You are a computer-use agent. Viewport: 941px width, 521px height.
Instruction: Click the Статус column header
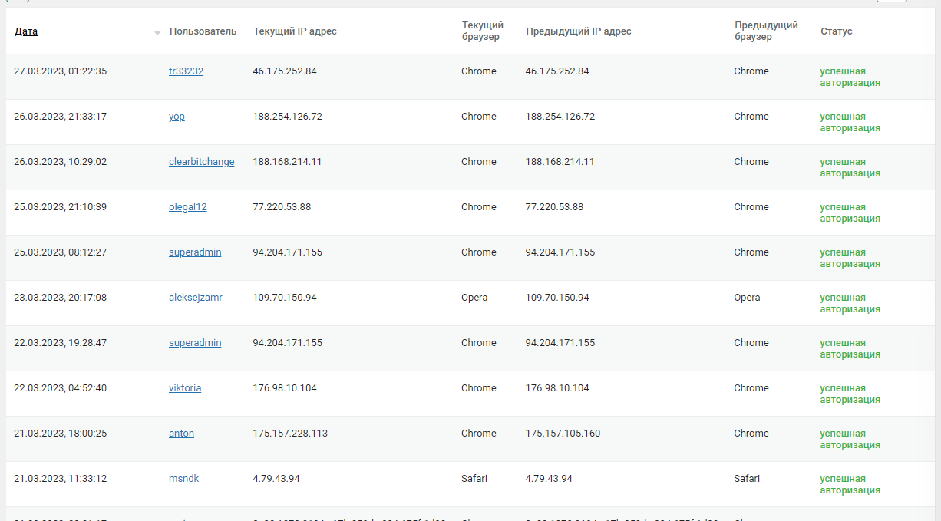pyautogui.click(x=836, y=31)
